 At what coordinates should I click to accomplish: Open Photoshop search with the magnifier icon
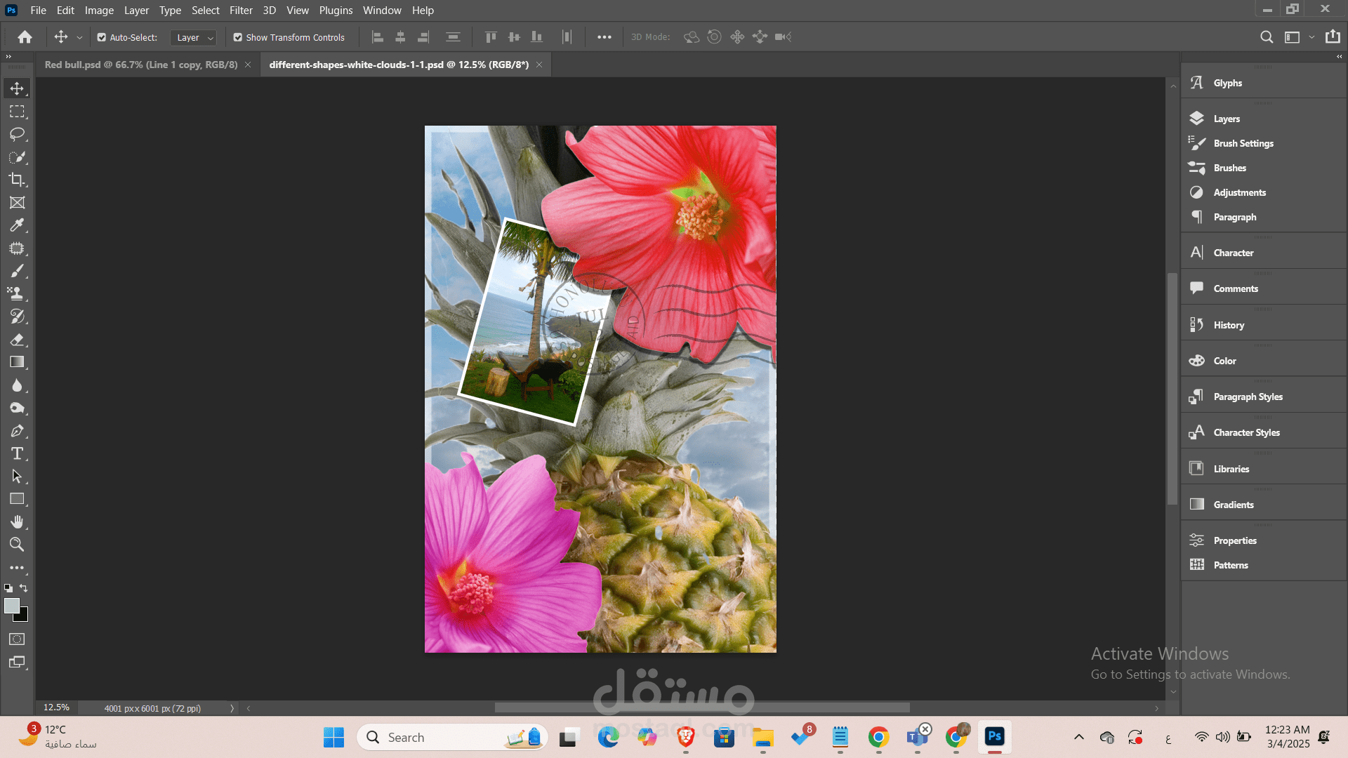(1267, 36)
